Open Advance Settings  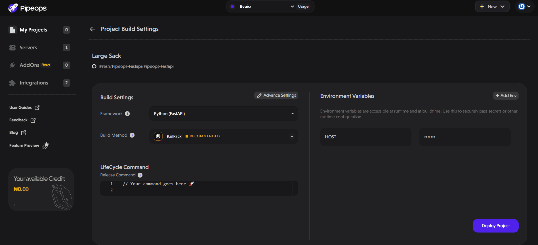[276, 95]
